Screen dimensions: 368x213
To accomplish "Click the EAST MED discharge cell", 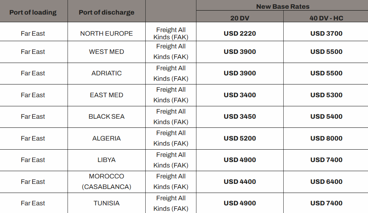I will click(x=106, y=95).
